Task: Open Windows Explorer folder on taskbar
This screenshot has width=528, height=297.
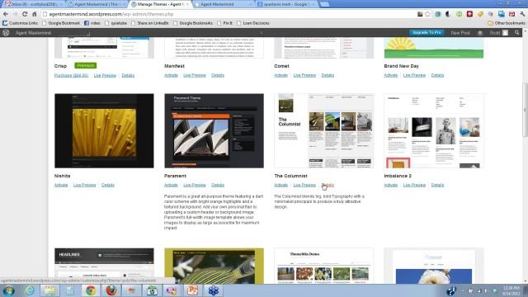Action: coord(49,290)
